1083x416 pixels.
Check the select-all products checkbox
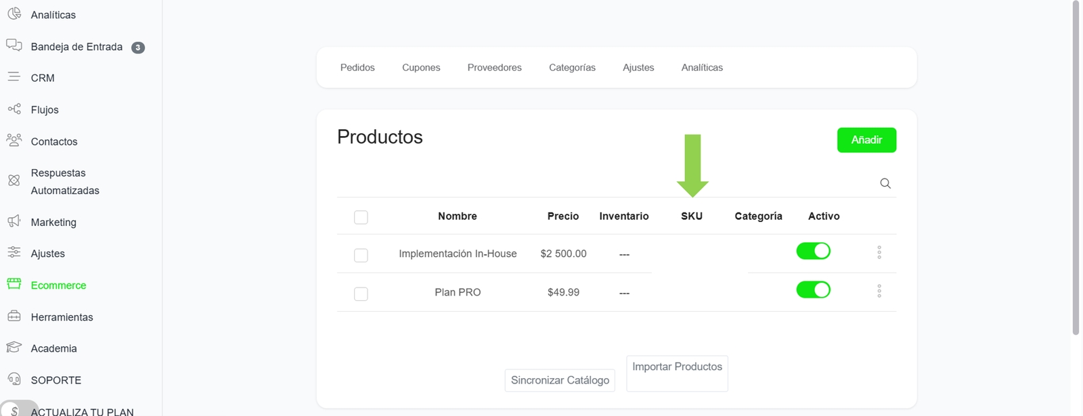click(361, 217)
